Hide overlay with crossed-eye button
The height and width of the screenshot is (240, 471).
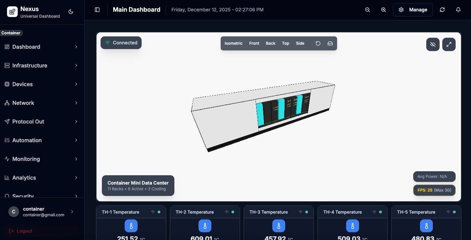[x=433, y=44]
